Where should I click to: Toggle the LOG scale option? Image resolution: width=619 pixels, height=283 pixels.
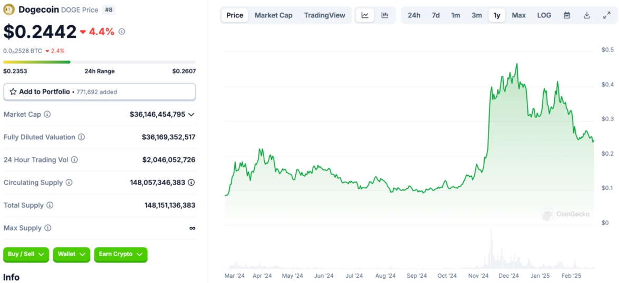coord(544,15)
